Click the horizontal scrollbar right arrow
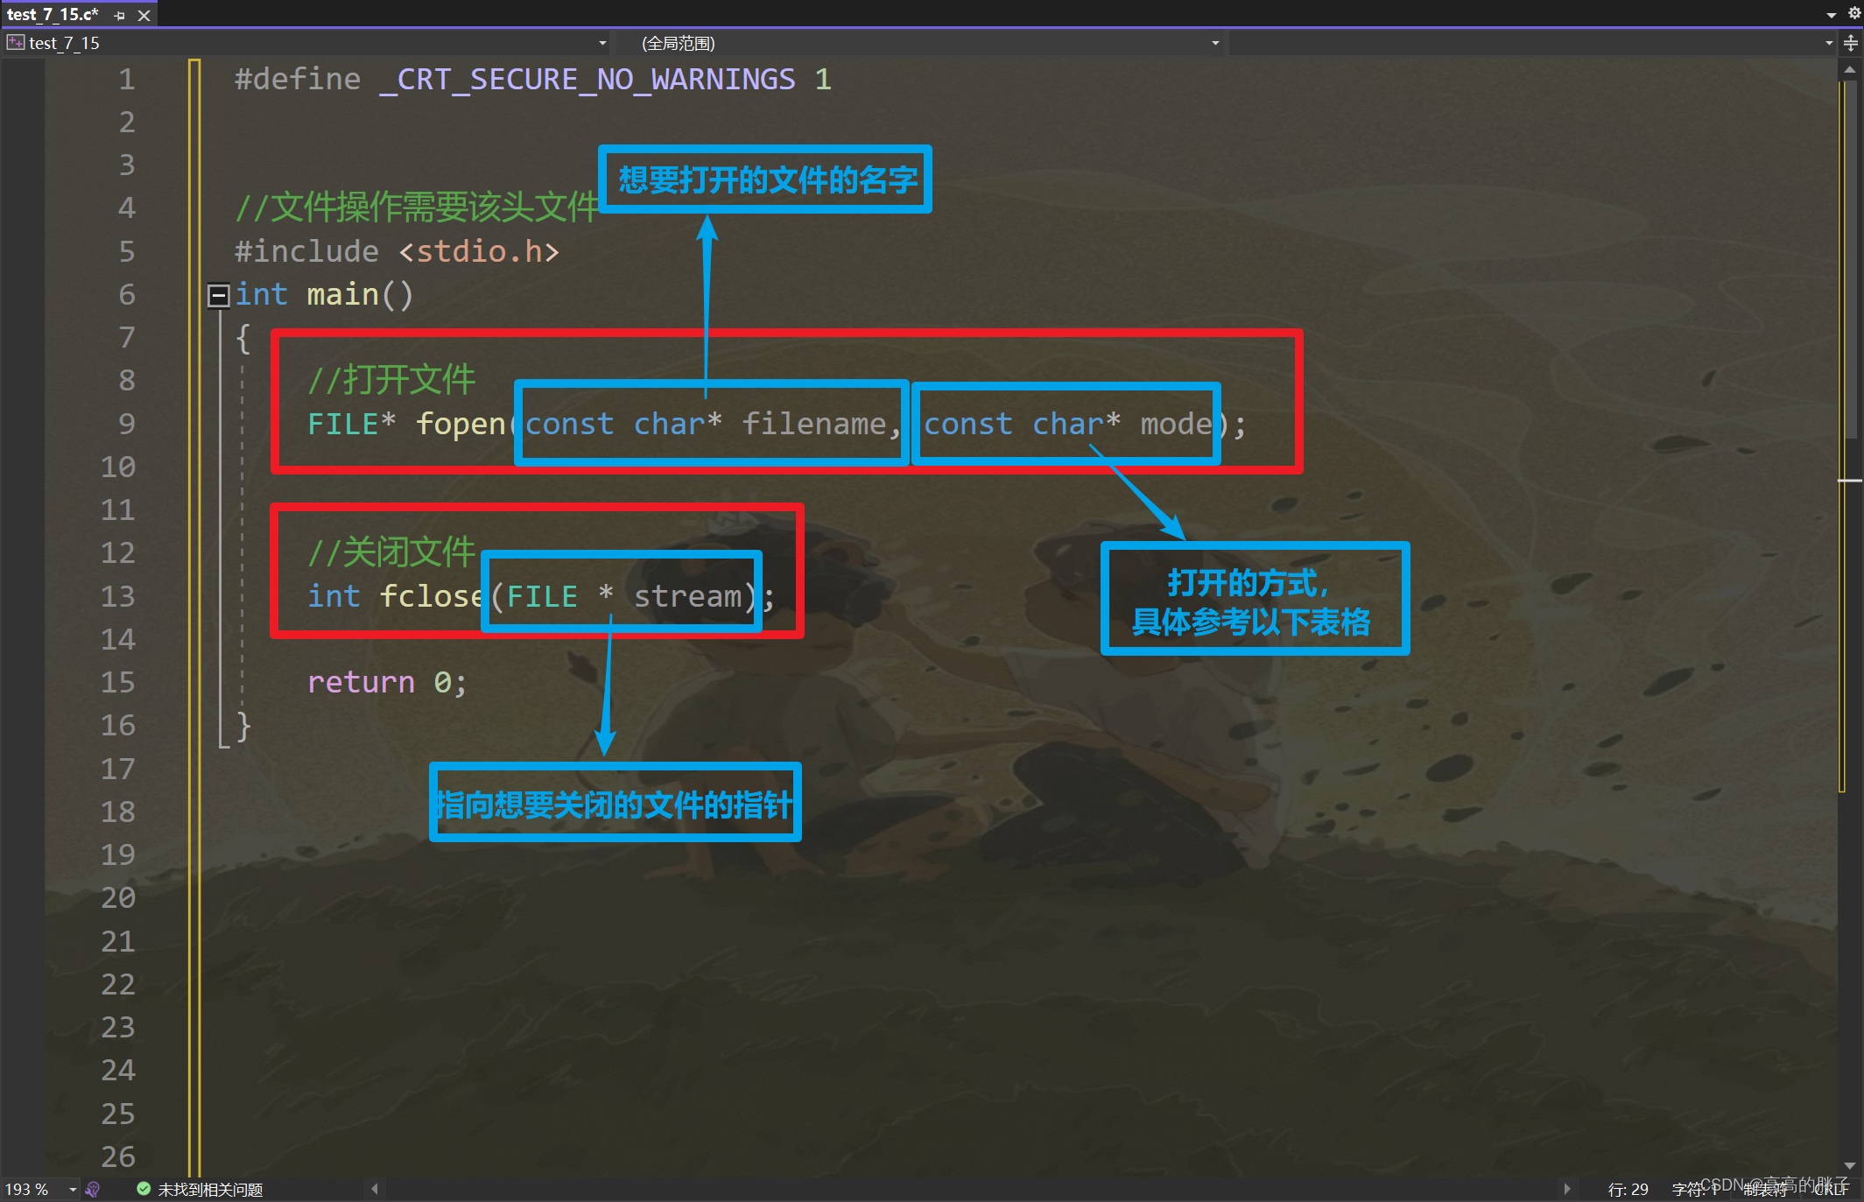Viewport: 1864px width, 1202px height. click(x=1567, y=1189)
